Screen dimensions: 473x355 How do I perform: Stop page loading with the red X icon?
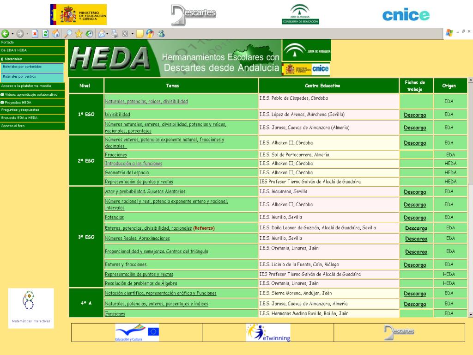tap(35, 33)
